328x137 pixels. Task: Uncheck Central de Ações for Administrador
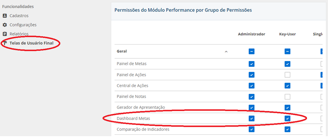tap(252, 86)
